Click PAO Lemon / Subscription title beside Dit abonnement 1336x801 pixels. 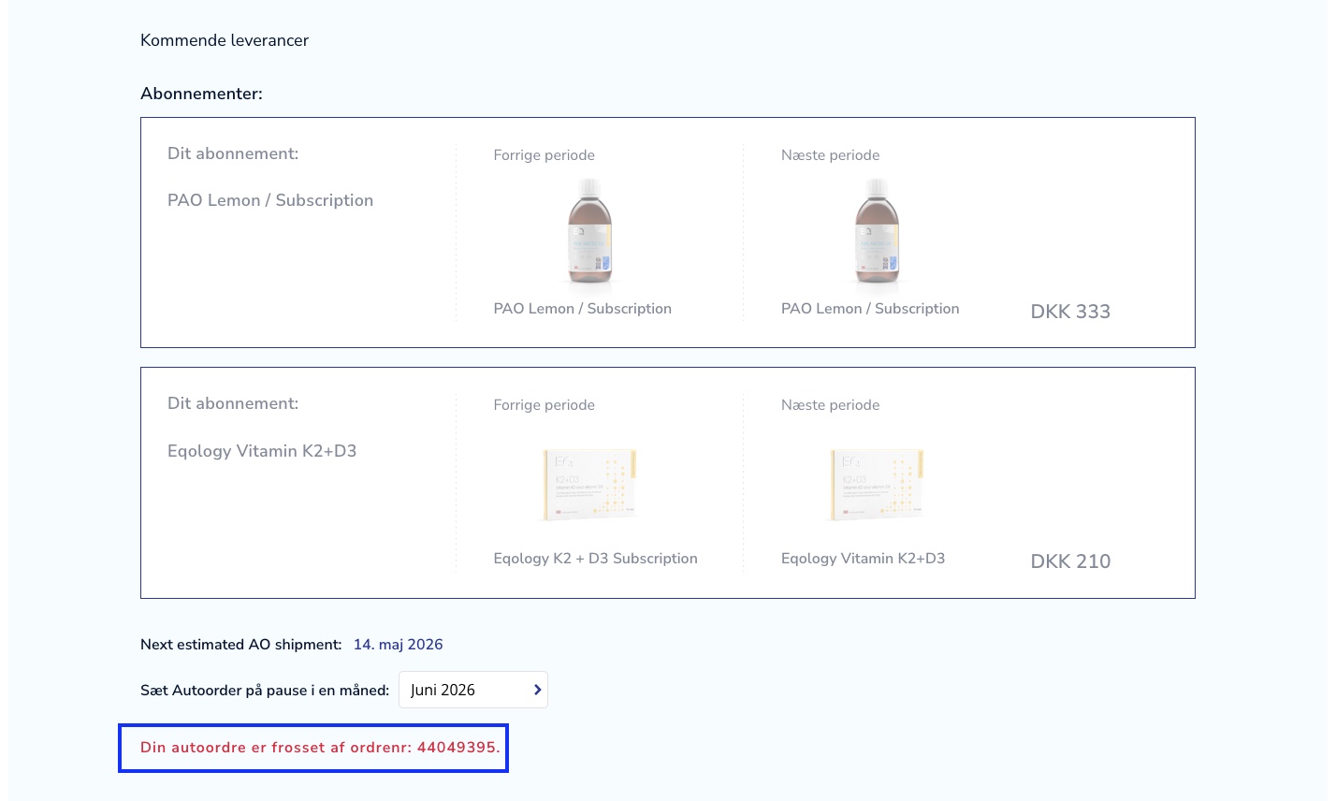click(x=270, y=200)
